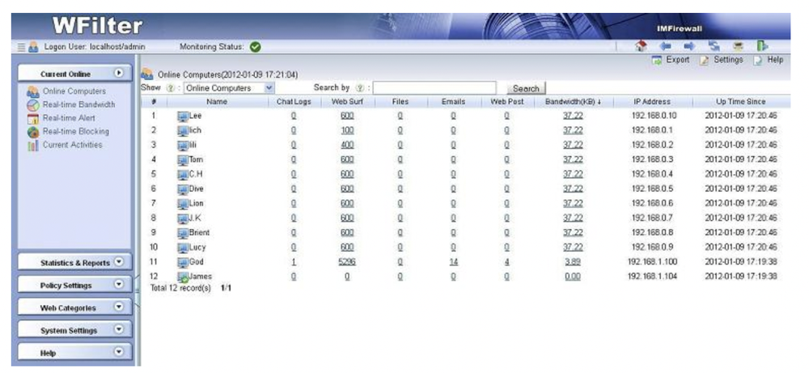
Task: Click the Search by input field
Action: click(x=434, y=88)
